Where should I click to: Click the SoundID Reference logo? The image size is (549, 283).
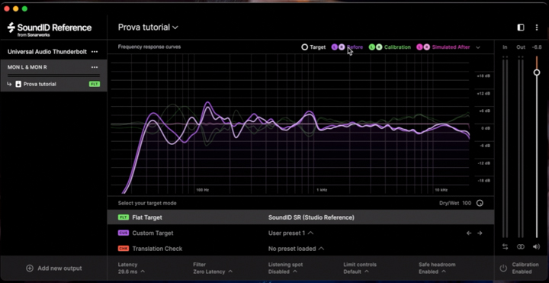click(50, 29)
